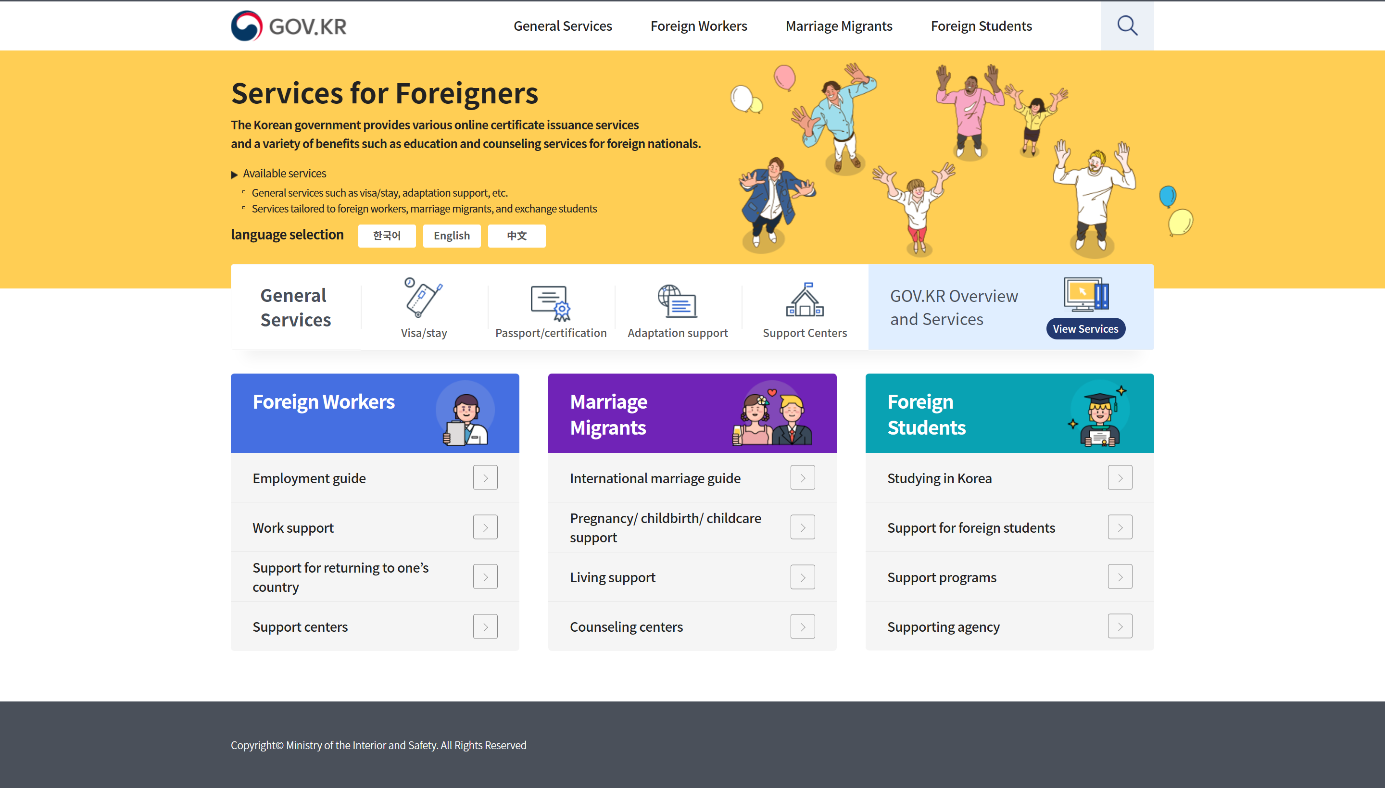Click the GOV.KR logo

click(x=289, y=26)
